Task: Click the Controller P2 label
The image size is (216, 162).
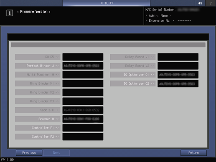Action: click(38, 137)
